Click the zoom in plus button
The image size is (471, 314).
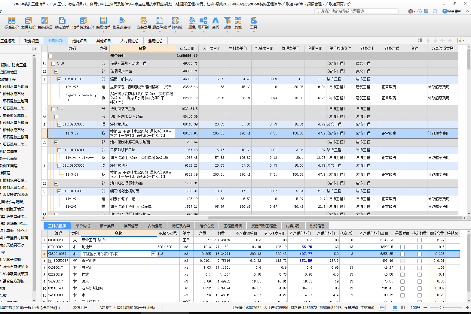tap(467, 307)
